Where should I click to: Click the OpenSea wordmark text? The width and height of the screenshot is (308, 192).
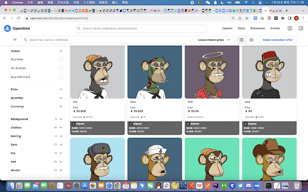point(21,28)
